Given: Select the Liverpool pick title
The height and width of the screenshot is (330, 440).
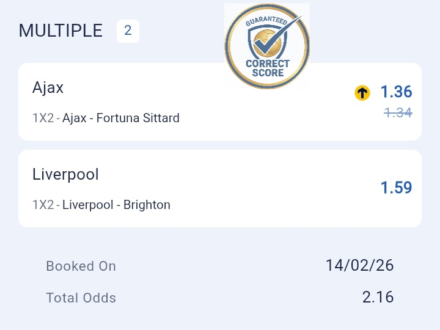Looking at the screenshot, I should [65, 174].
